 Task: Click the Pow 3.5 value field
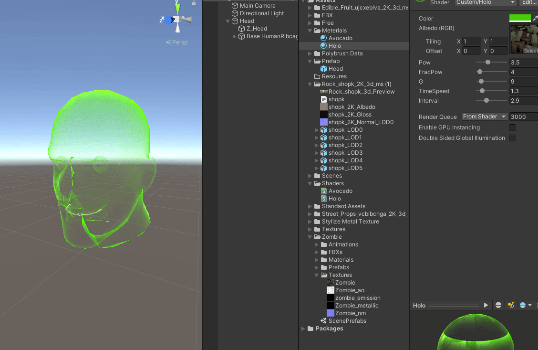[x=524, y=62]
